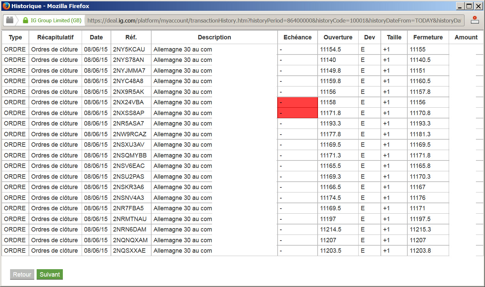Click closing price 11165.8

(420, 166)
